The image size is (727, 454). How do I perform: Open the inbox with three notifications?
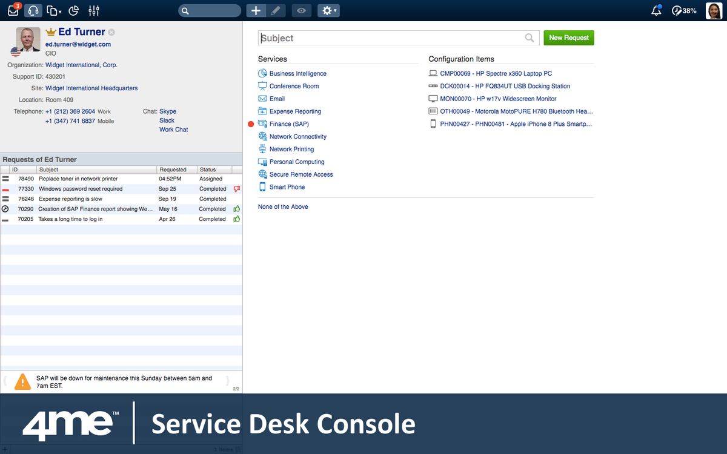point(13,10)
